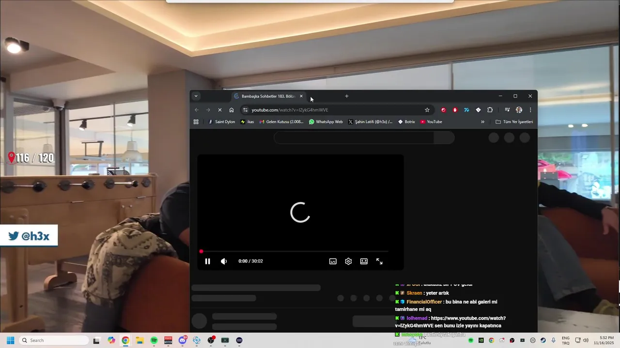Open the microphone tray icon

554,340
